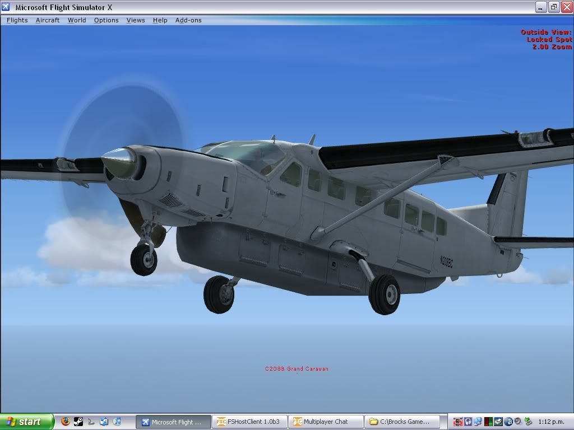574x430 pixels.
Task: Click the blue 'a' circle tray icon
Action: click(x=508, y=422)
